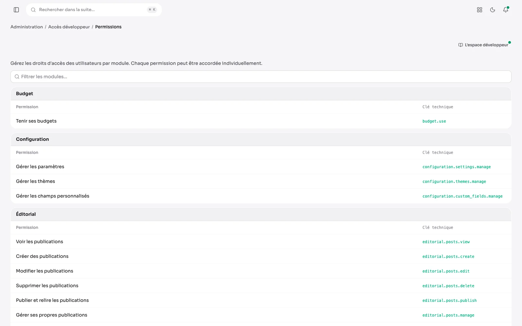Open the apps grid icon
This screenshot has width=522, height=326.
tap(480, 10)
